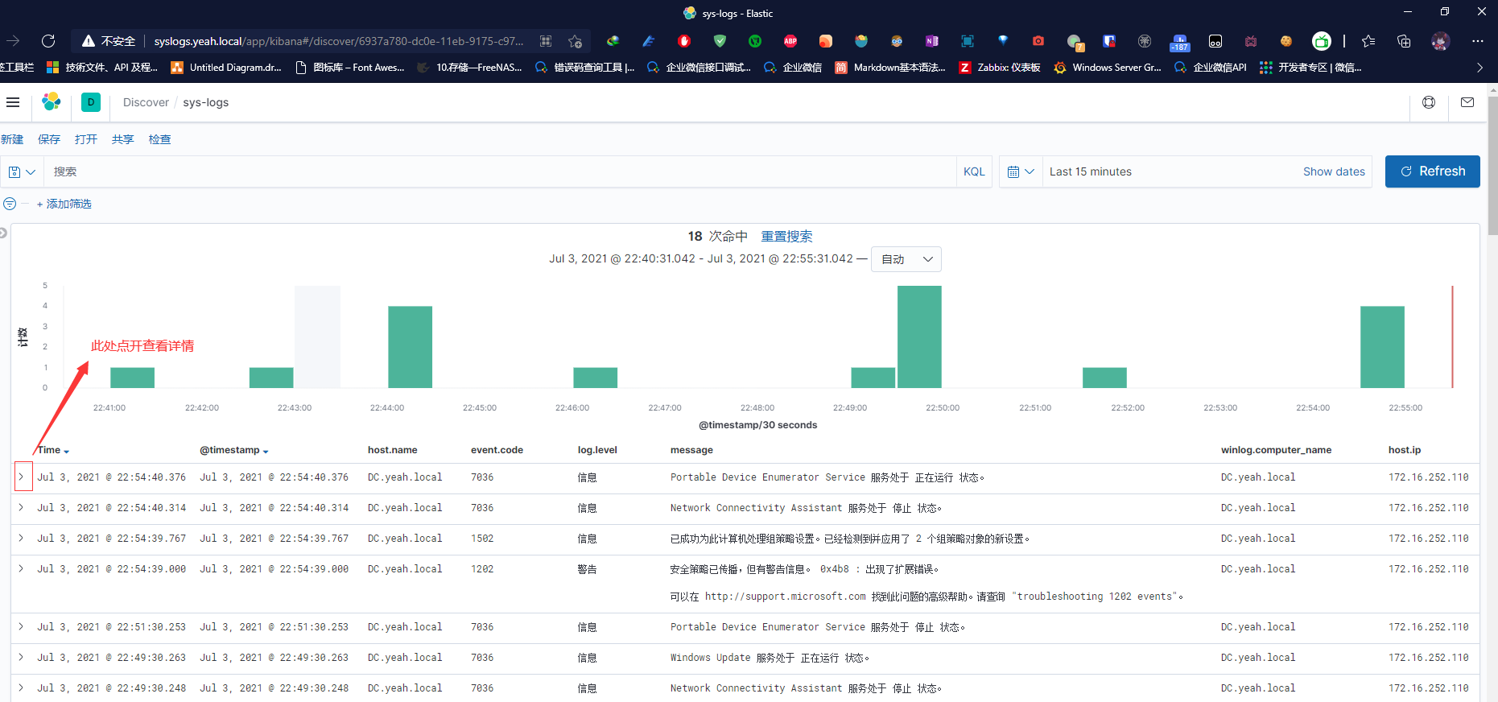
Task: Click 添加筛选 add filter link
Action: [64, 204]
